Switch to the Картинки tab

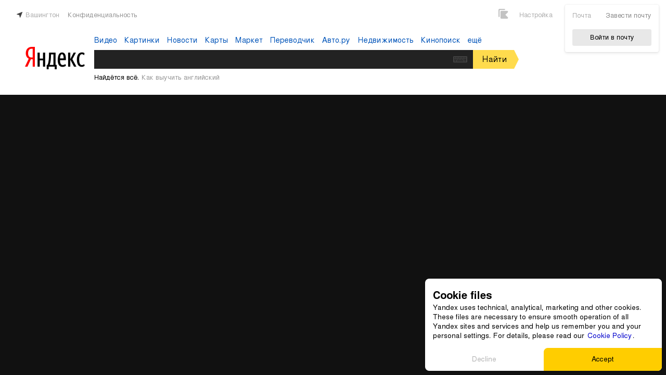tap(142, 40)
